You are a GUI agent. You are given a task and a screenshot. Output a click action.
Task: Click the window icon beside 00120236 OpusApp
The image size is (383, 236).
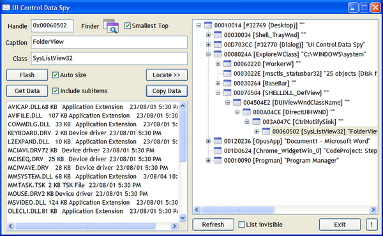(218, 141)
